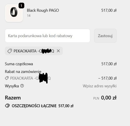Click the quantity badge on ring image
Viewport: 130px width, 126px height.
[21, 6]
